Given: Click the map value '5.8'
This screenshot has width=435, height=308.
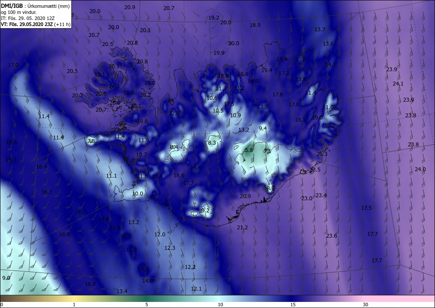Looking at the screenshot, I should click(249, 150).
